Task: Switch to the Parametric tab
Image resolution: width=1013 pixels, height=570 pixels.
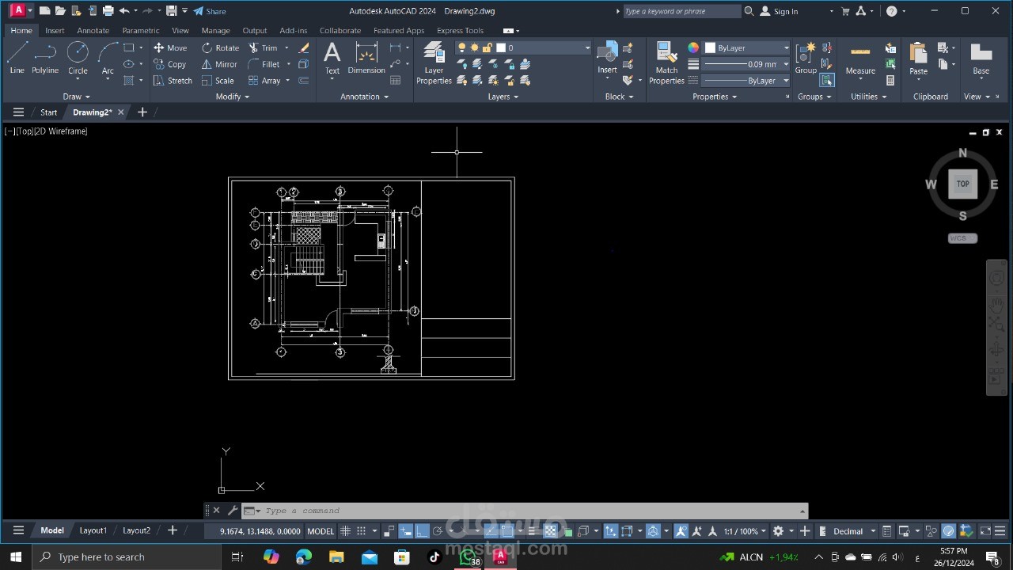Action: click(141, 31)
